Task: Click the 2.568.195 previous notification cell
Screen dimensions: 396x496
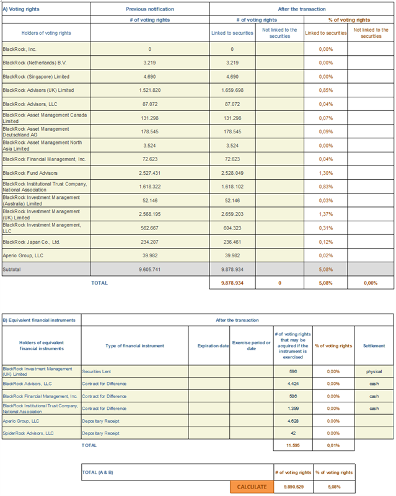Action: point(149,214)
